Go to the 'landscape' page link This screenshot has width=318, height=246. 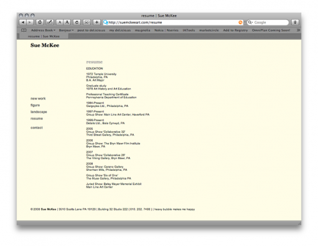tap(39, 112)
